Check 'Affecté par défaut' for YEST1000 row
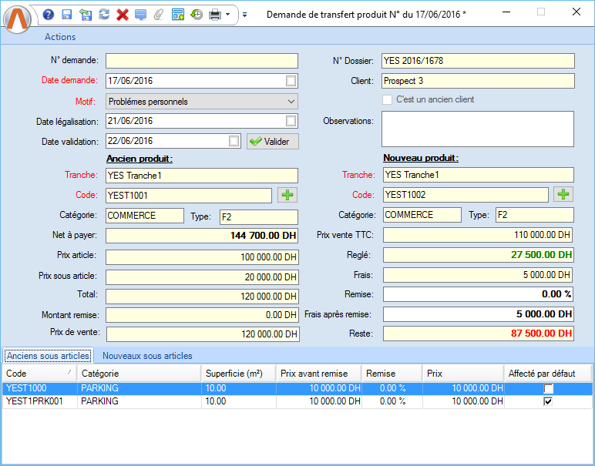The height and width of the screenshot is (466, 595). pyautogui.click(x=548, y=389)
